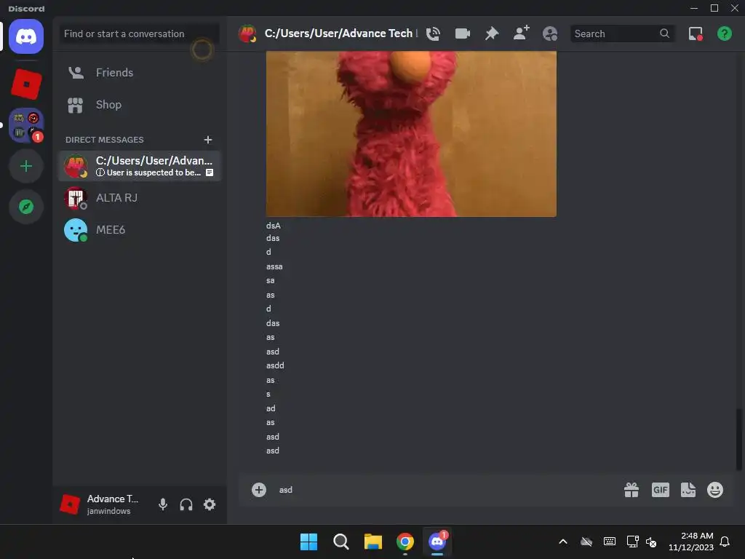Click the C:/Users/User/Advance Tech header name
Screen dimensions: 745x559
pyautogui.click(x=338, y=33)
